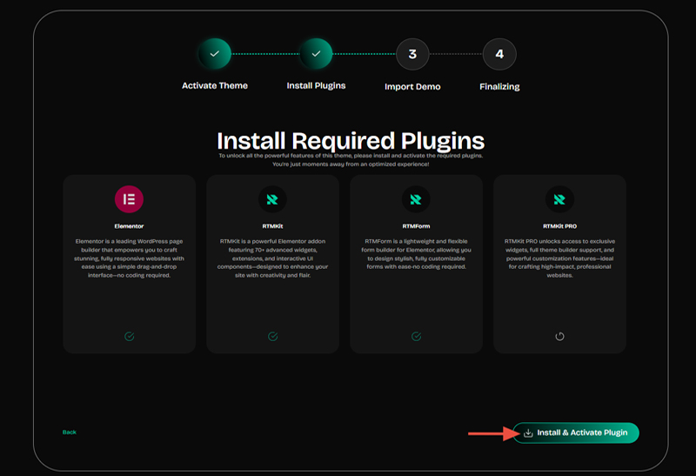
Task: Click the Install Required Plugins heading
Action: [351, 141]
